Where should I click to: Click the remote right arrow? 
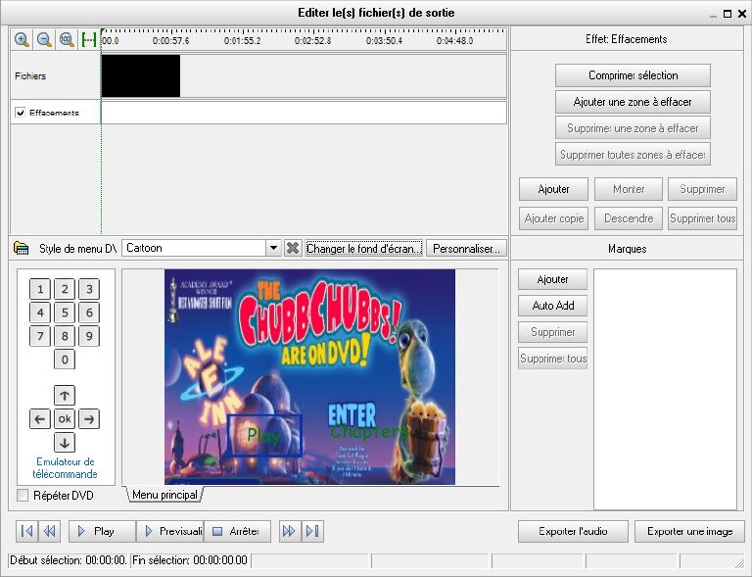[89, 419]
